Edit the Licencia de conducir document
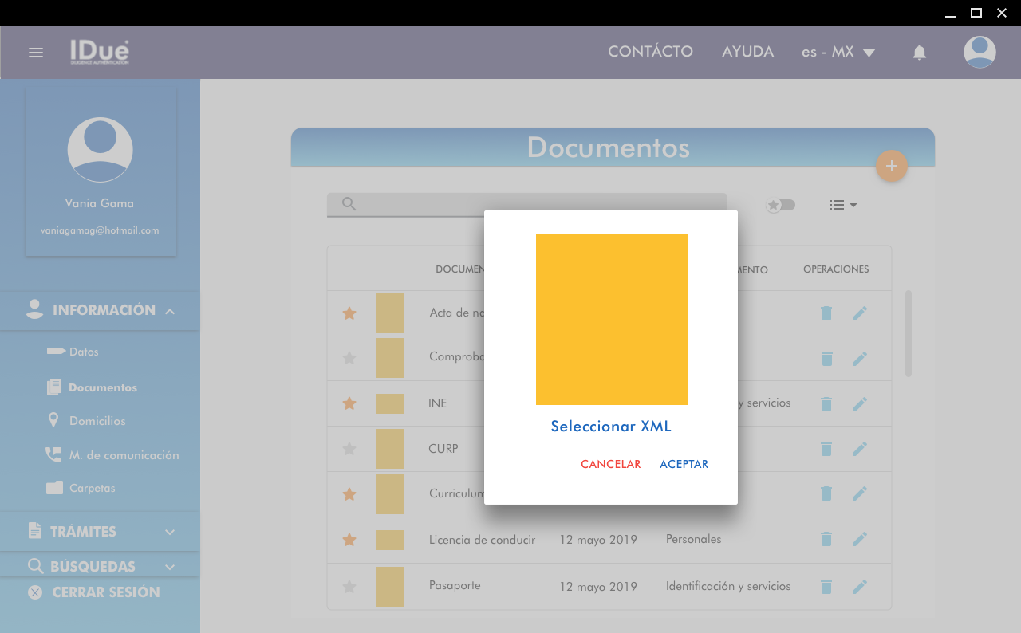This screenshot has width=1021, height=633. 859,540
